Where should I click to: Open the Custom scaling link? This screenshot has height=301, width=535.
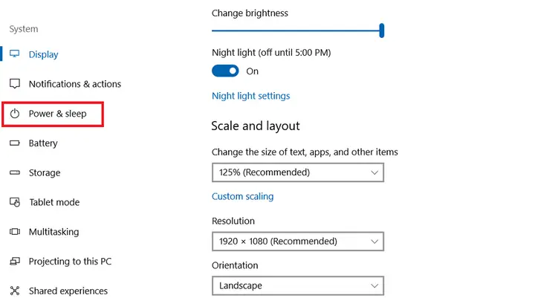pos(242,196)
